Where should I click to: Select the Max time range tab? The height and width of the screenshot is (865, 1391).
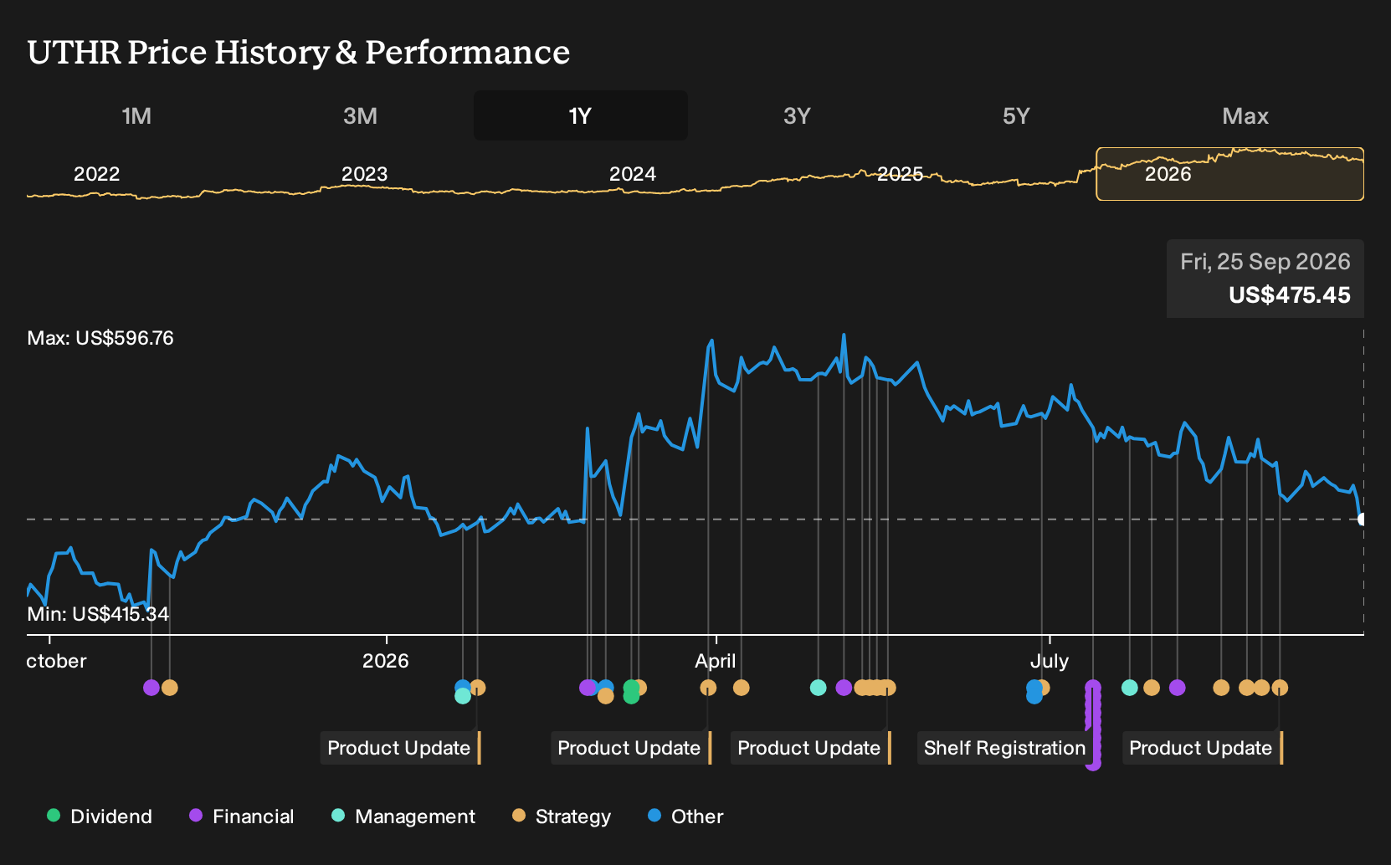1245,116
